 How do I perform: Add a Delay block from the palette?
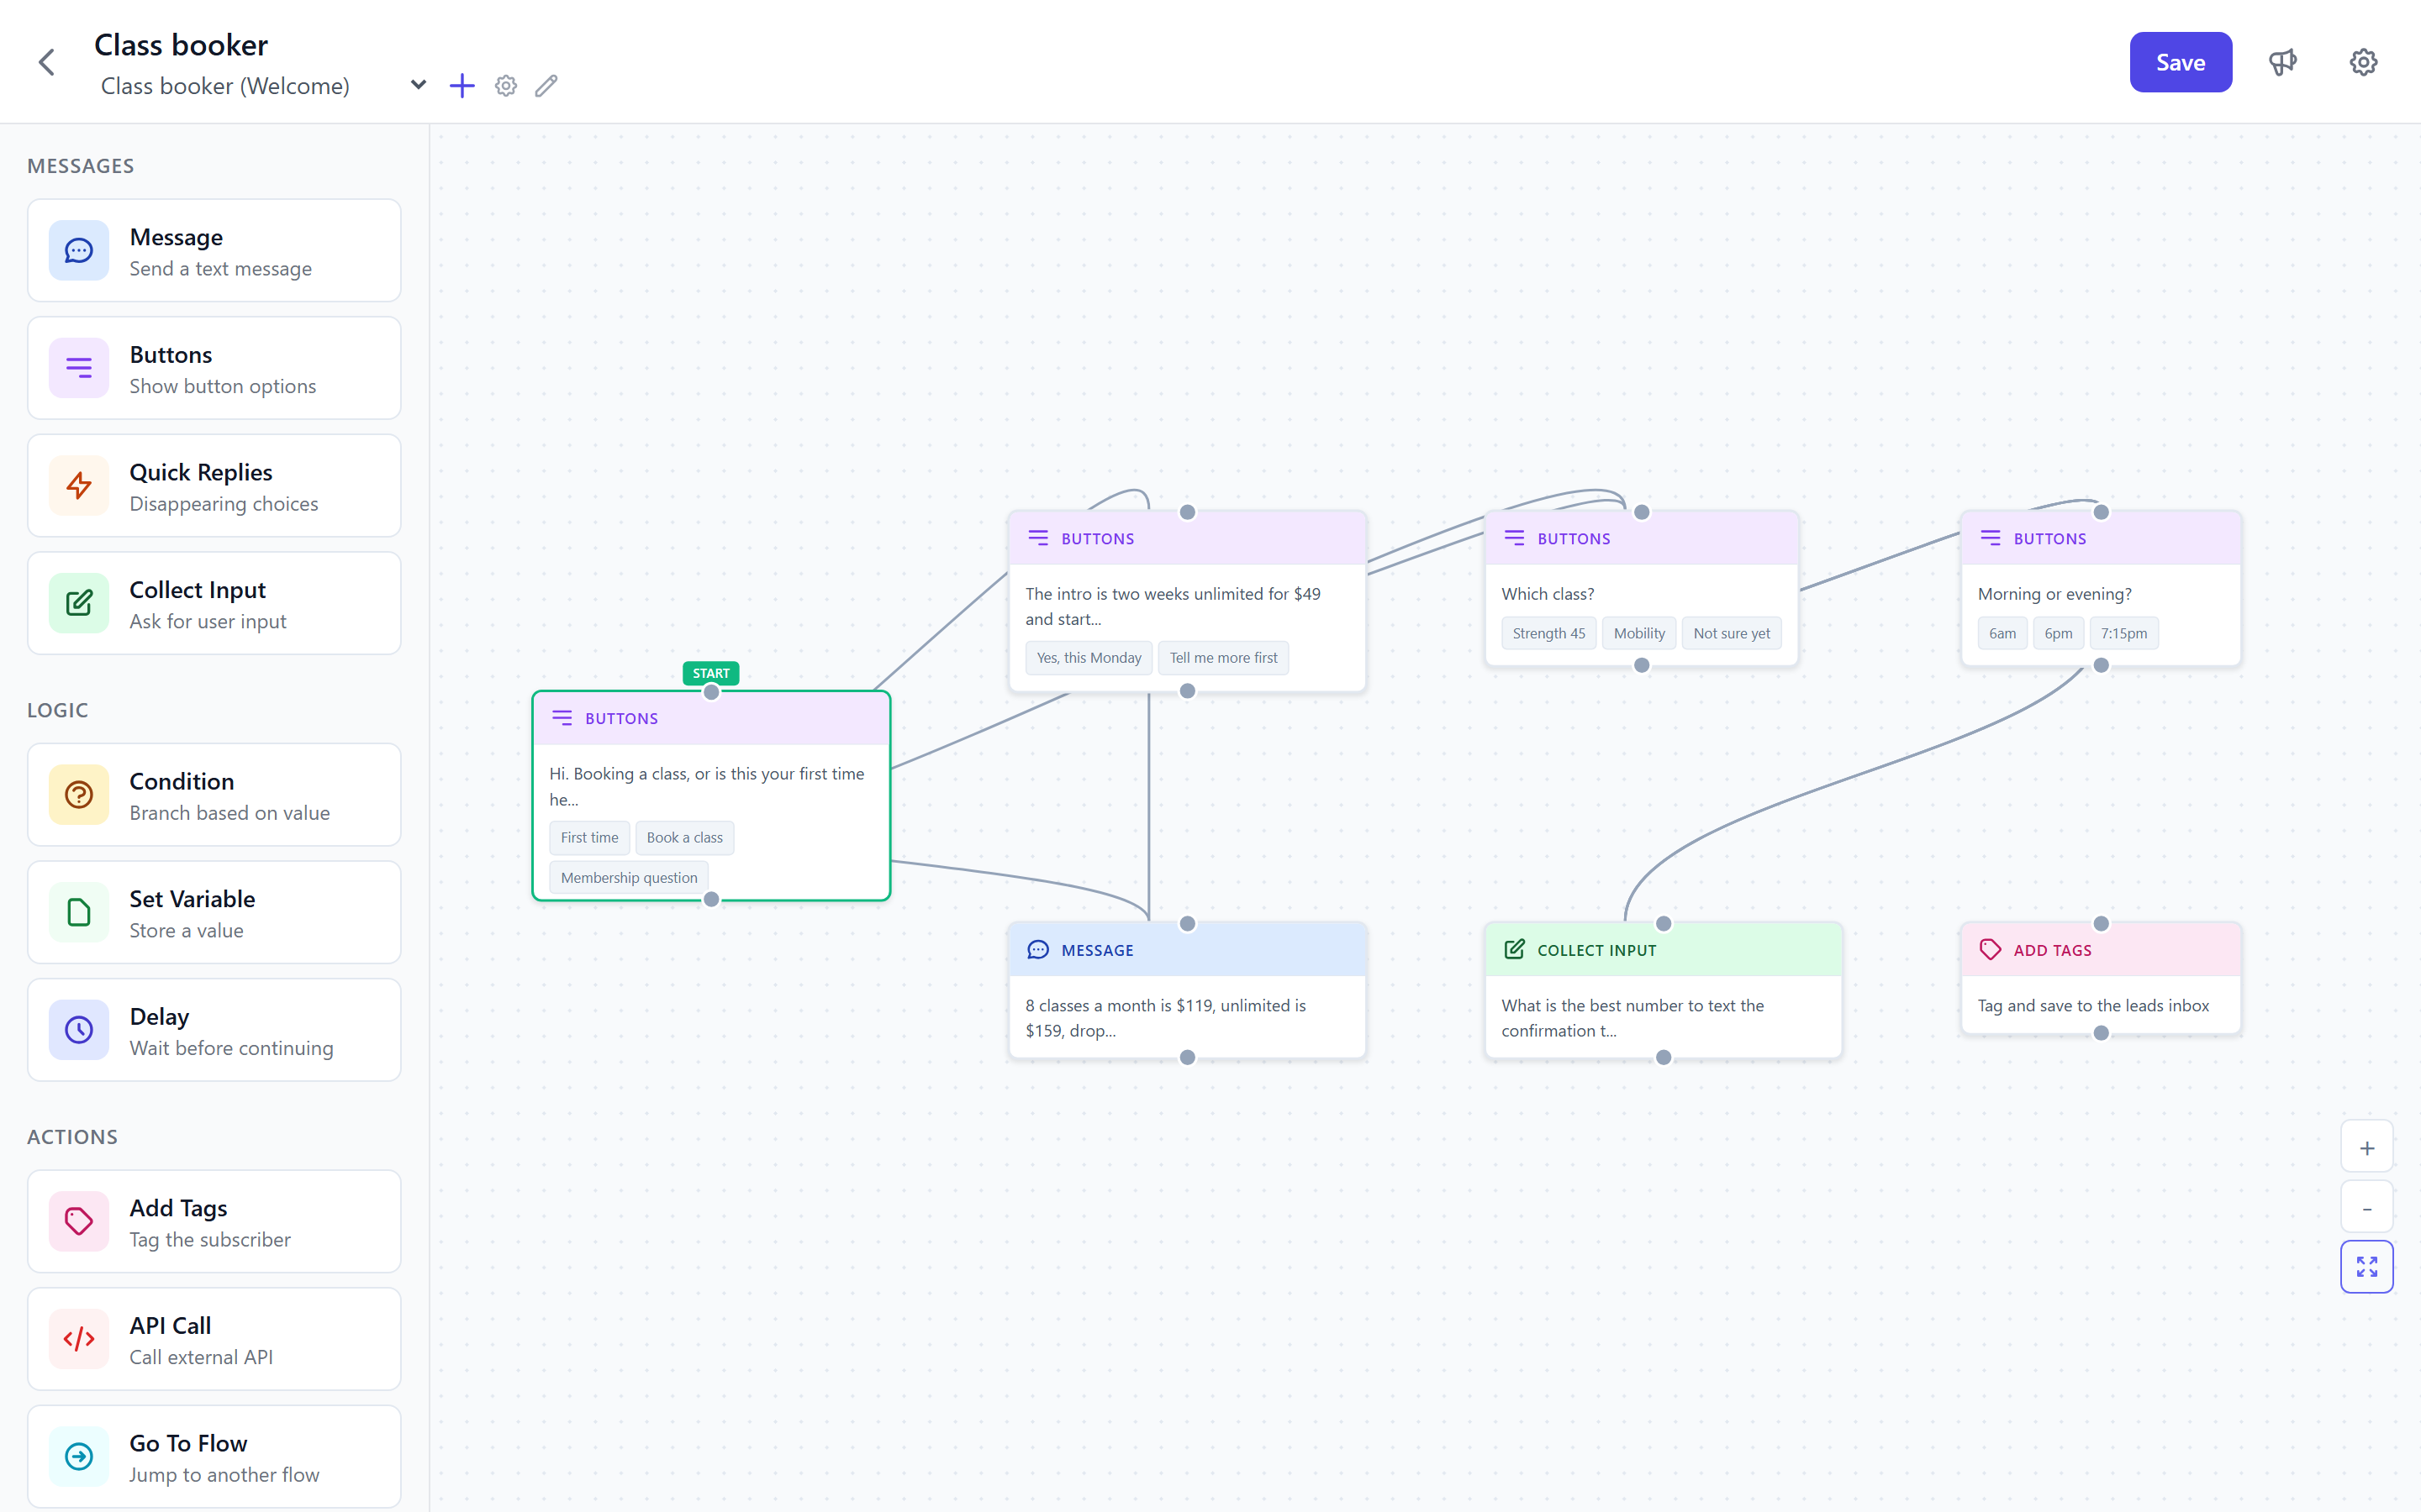[x=214, y=1030]
